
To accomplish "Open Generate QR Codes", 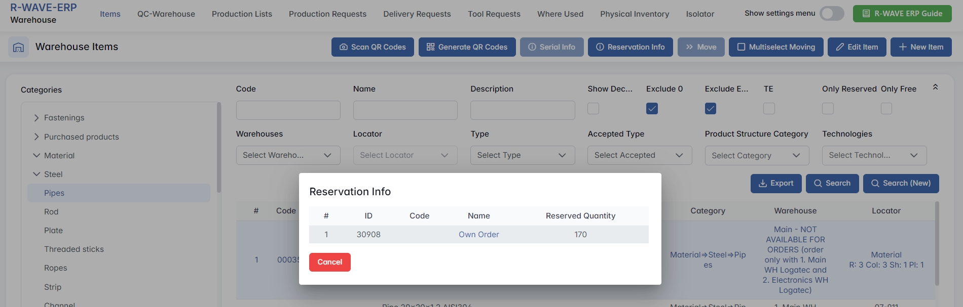I will click(x=467, y=47).
